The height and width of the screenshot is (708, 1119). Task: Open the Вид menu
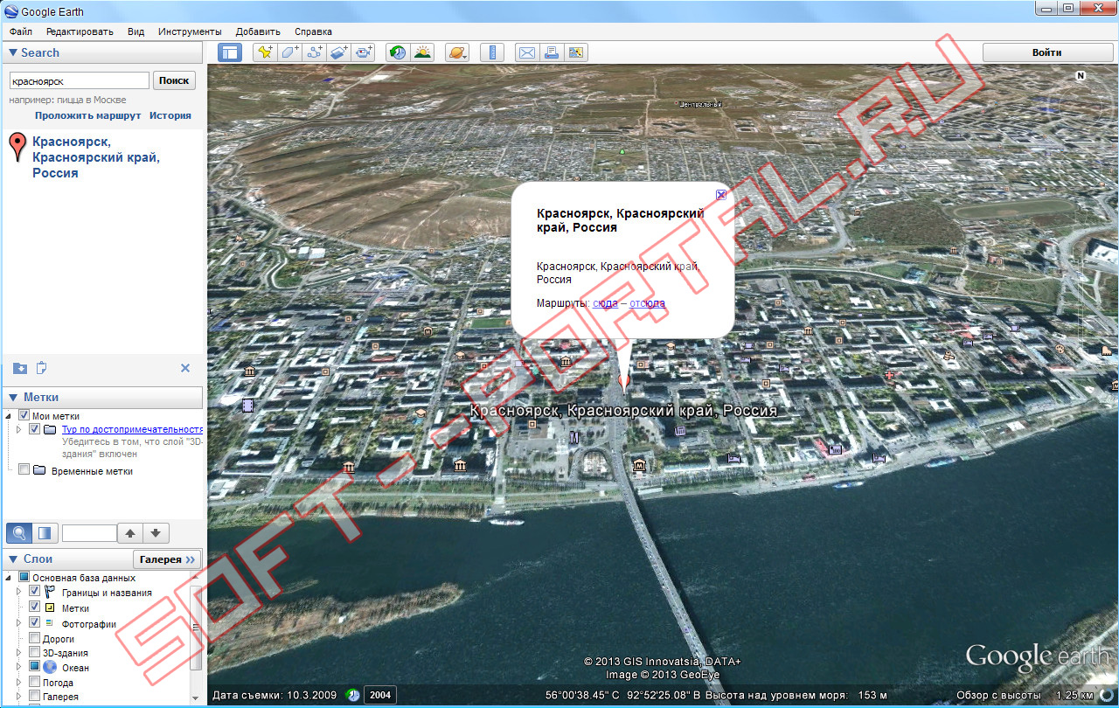point(136,31)
